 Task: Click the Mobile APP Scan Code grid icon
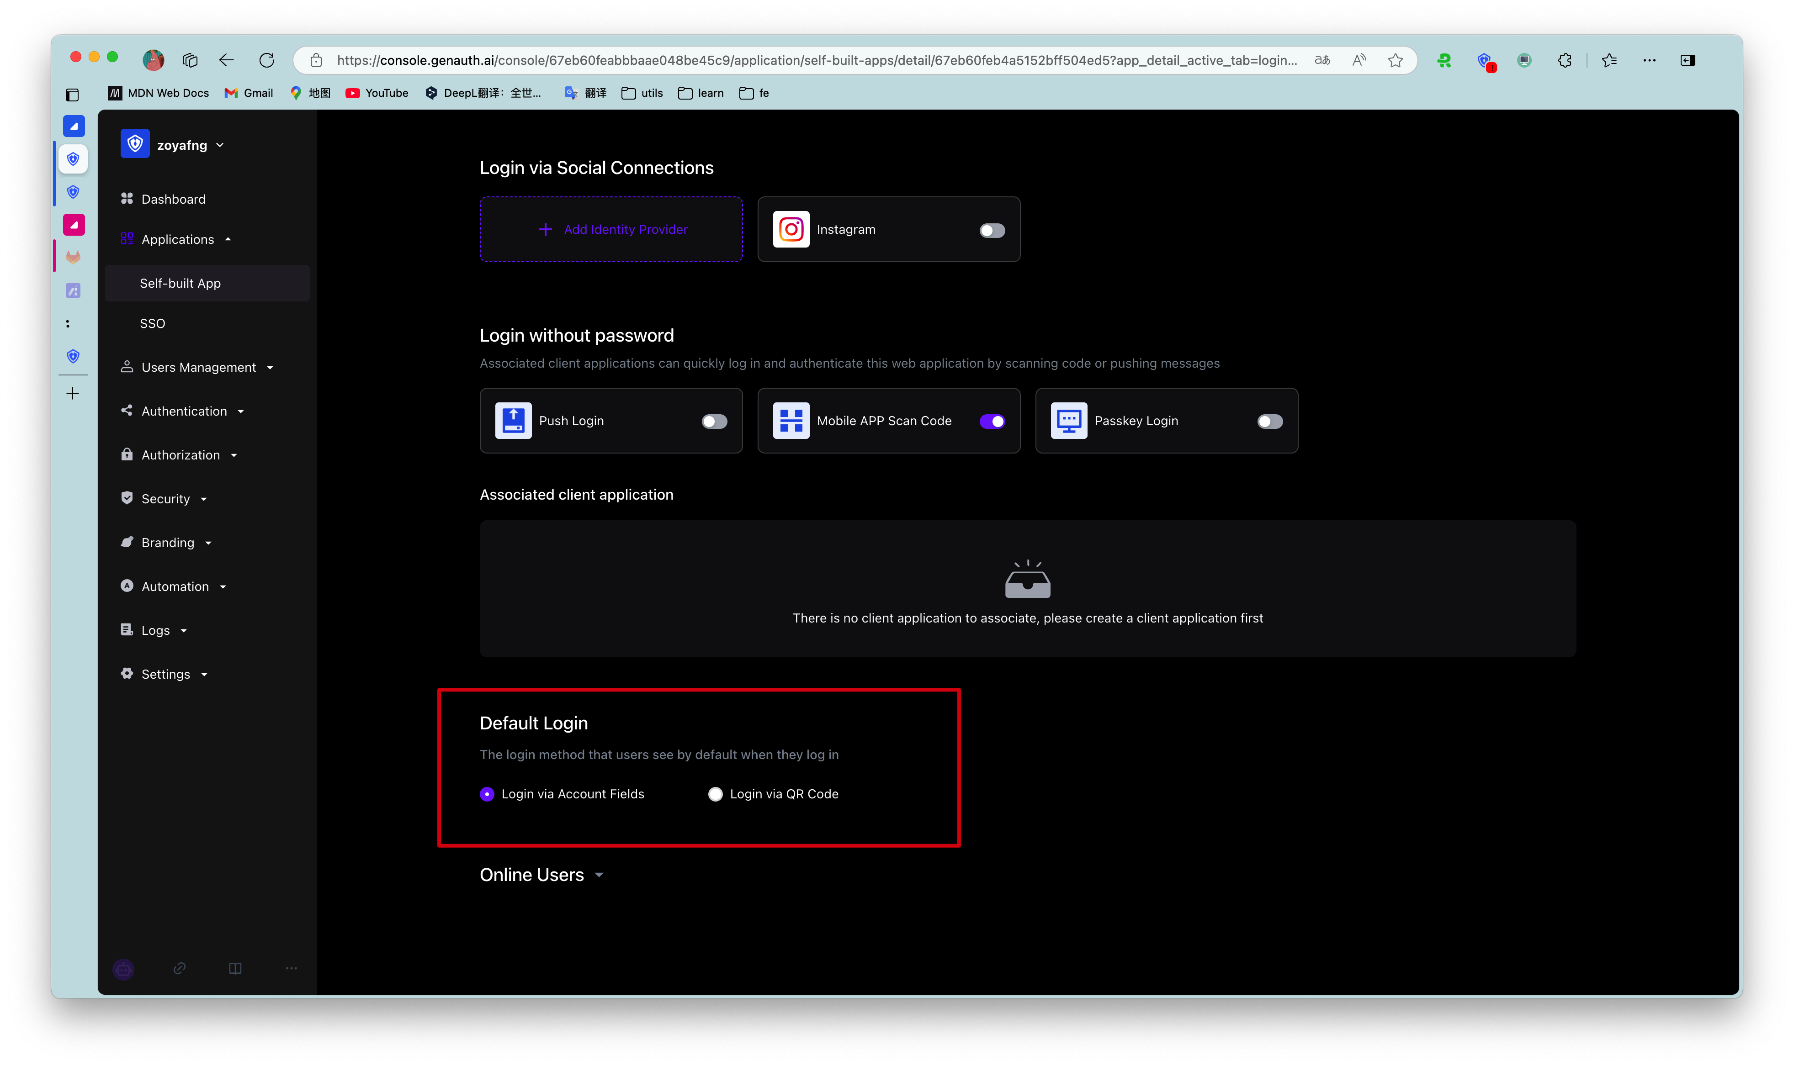pos(791,421)
